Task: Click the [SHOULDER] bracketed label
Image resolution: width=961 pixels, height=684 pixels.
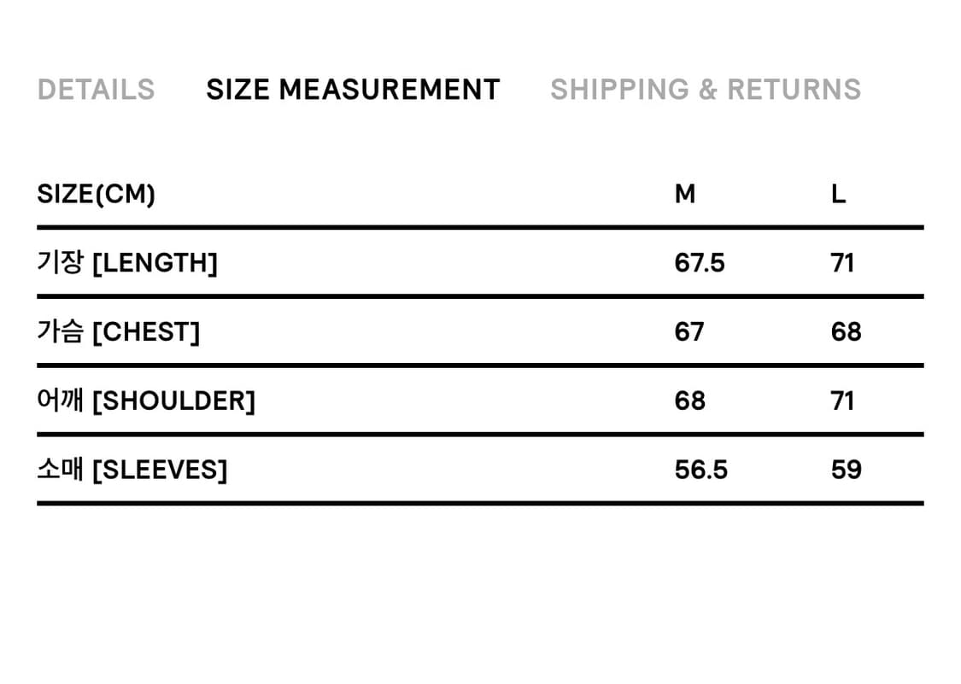Action: [173, 400]
